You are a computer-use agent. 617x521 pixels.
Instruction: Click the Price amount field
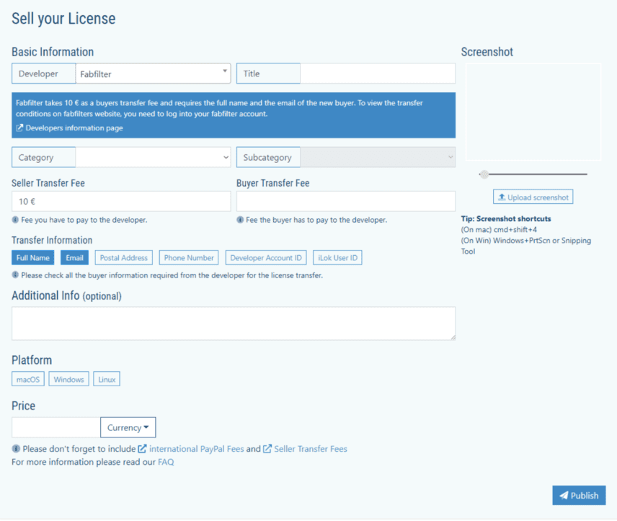point(56,427)
